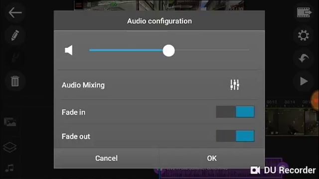Click the volume slider handle
Image resolution: width=319 pixels, height=179 pixels.
tap(168, 51)
